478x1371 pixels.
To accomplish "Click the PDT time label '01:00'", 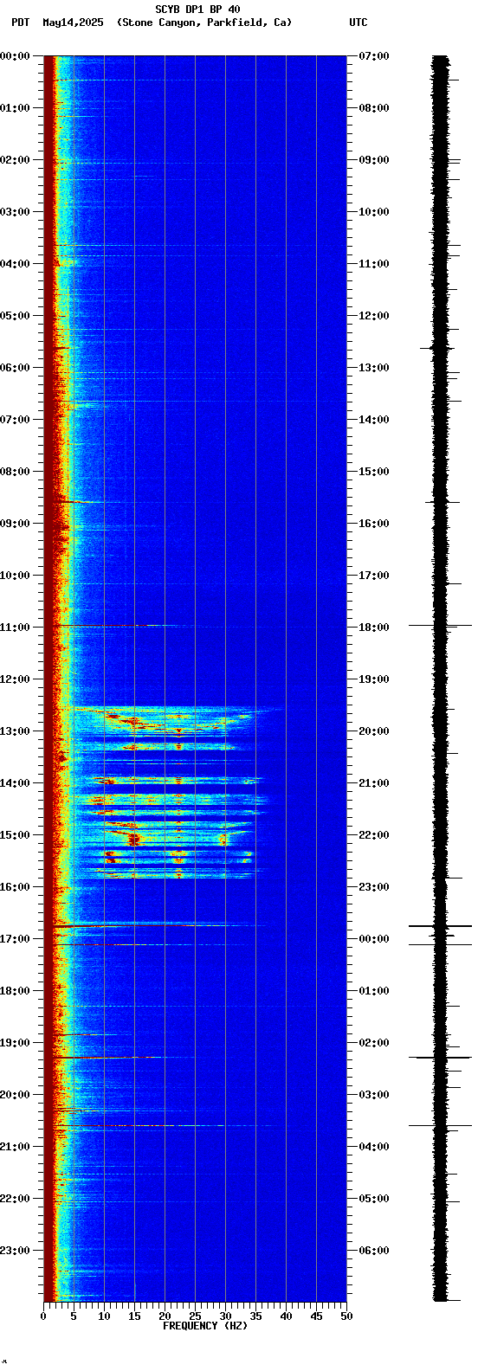I will (x=15, y=108).
